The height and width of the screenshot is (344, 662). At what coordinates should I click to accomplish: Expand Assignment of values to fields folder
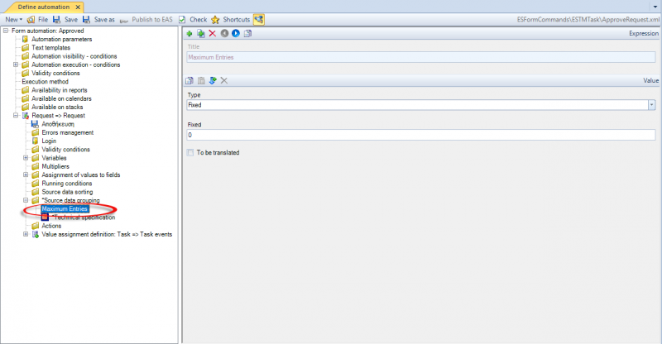(26, 174)
